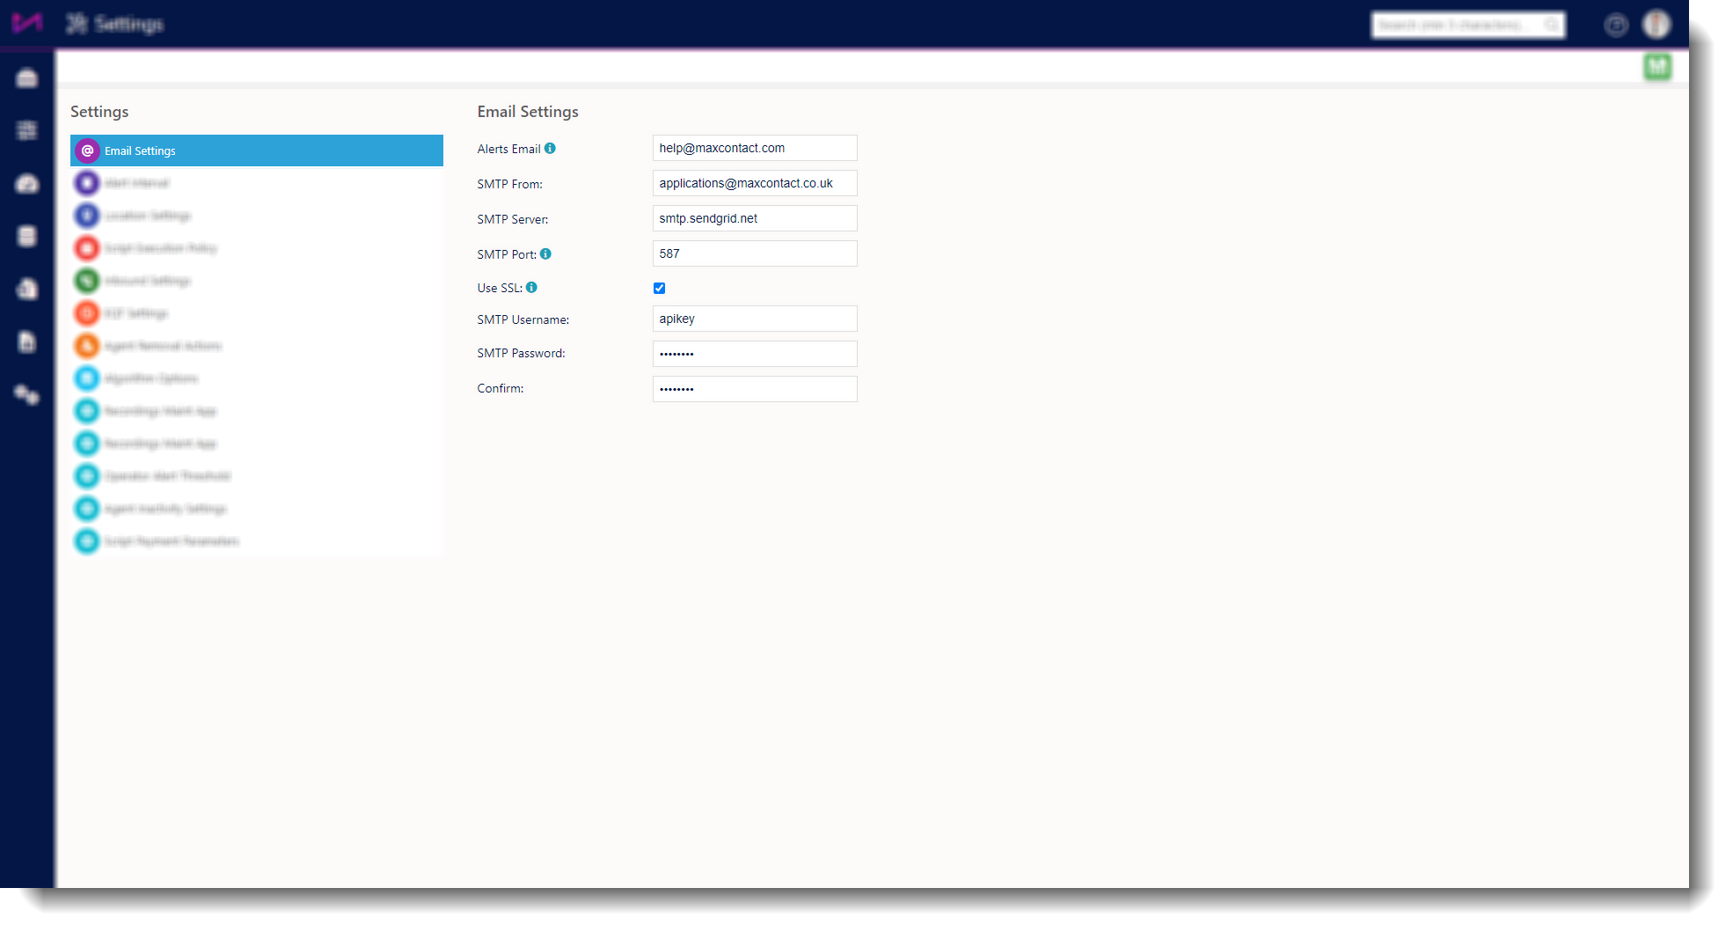
Task: Show info tooltip for Alerts Email
Action: [550, 149]
